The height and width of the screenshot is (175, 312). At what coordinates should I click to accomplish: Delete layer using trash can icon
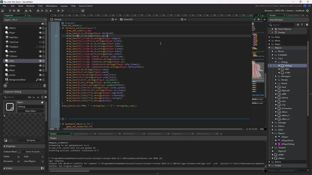click(x=44, y=85)
